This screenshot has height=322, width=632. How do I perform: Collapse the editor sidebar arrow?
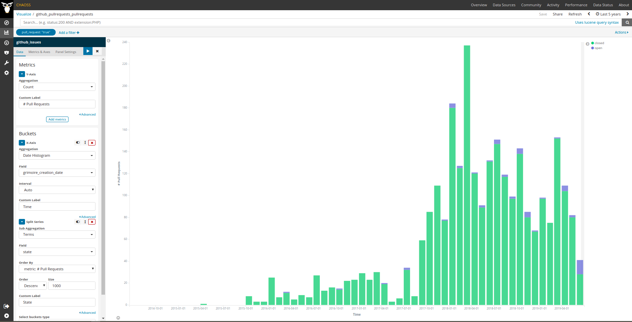click(x=109, y=41)
